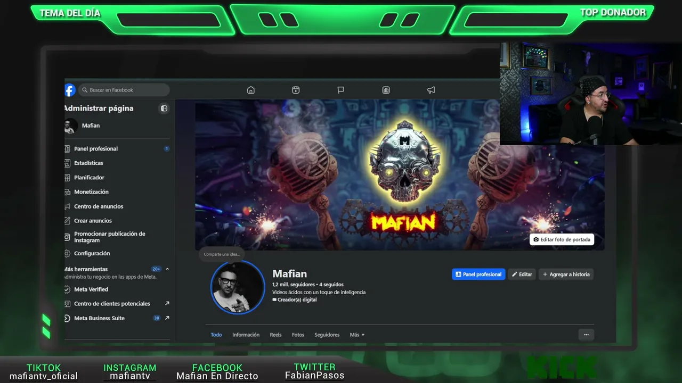Open the megaphone ads icon in top bar

point(431,90)
